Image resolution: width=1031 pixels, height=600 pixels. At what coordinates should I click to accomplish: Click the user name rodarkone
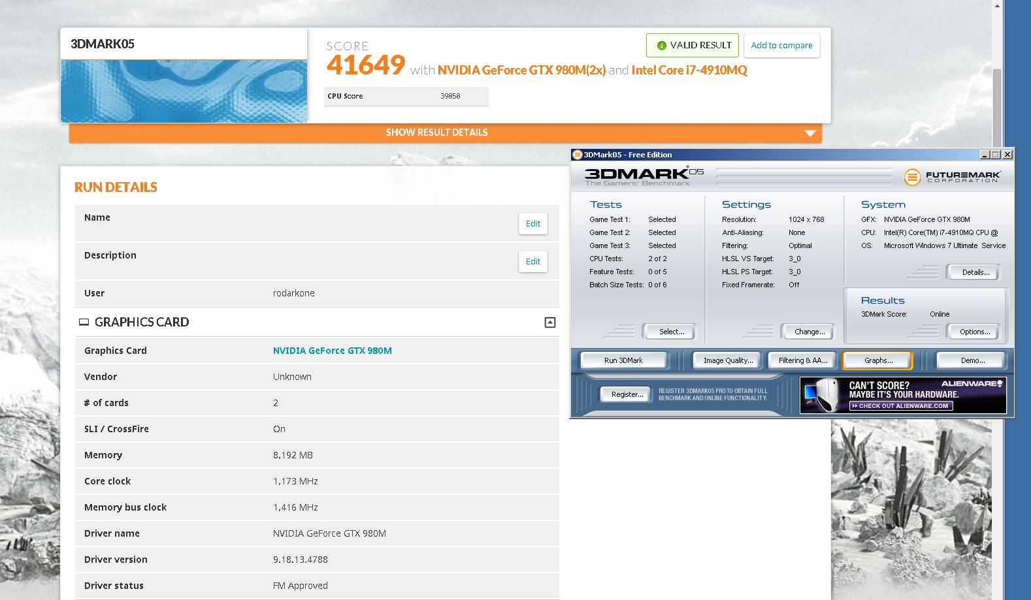tap(294, 293)
